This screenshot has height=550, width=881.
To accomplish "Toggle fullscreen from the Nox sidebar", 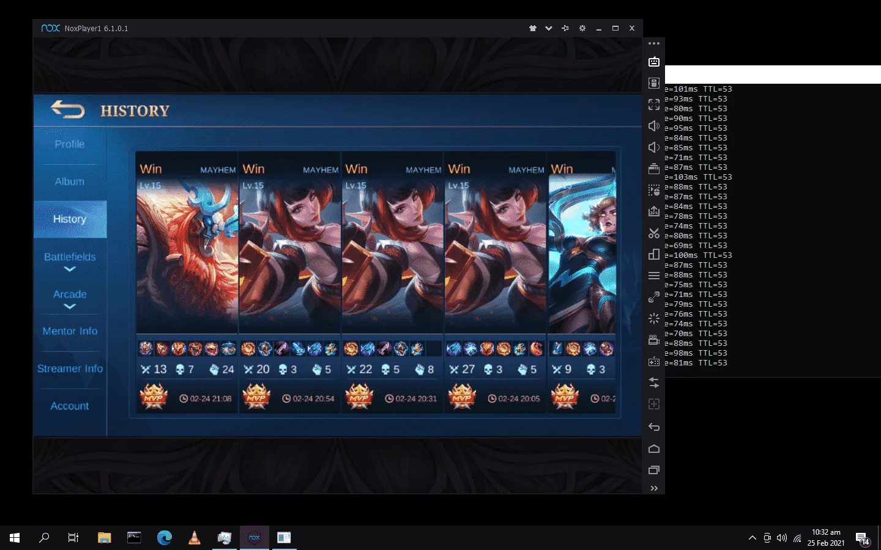I will point(654,105).
